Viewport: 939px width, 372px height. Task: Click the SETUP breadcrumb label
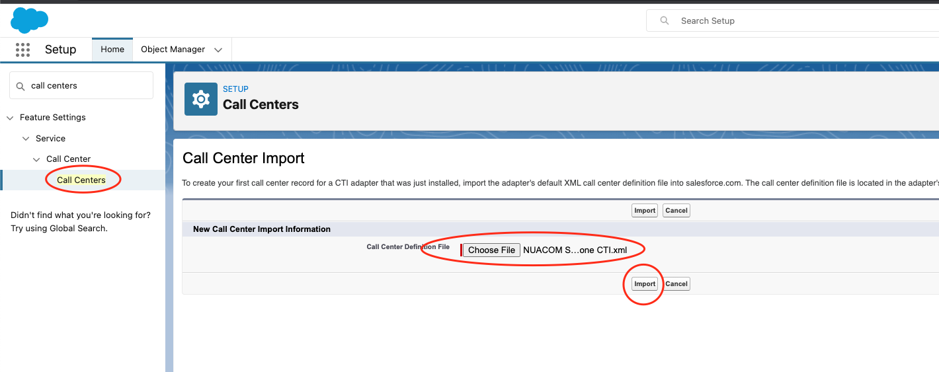pyautogui.click(x=235, y=89)
